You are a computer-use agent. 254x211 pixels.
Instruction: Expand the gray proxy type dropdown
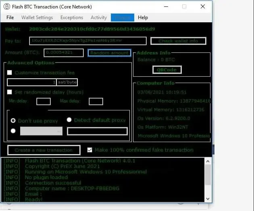pos(41,131)
